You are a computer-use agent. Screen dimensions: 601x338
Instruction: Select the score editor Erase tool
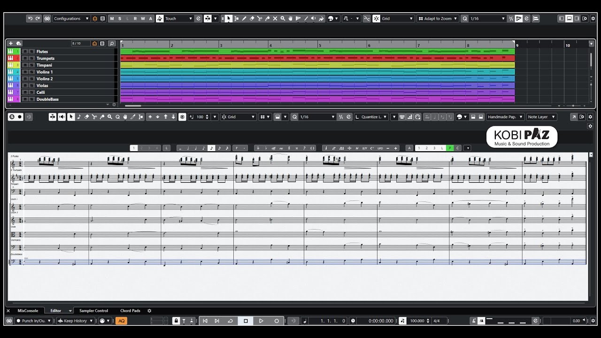tap(86, 117)
